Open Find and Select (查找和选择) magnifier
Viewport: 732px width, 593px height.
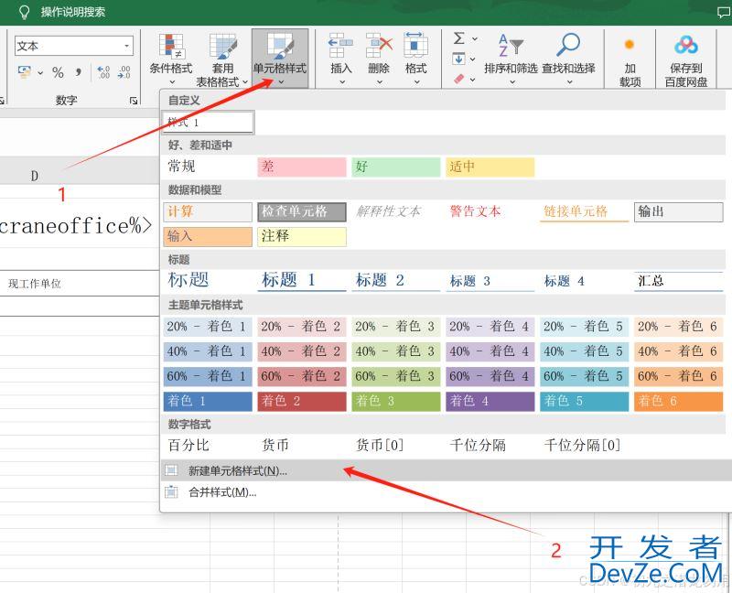coord(568,45)
